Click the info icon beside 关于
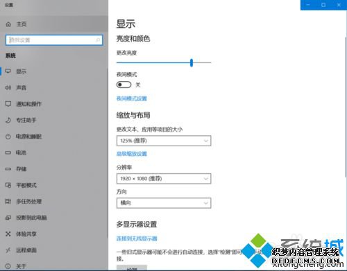 pos(8,266)
